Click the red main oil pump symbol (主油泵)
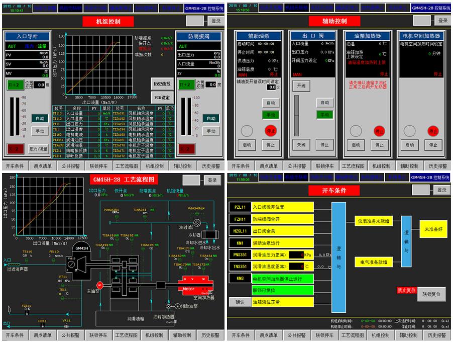This screenshot has width=453, height=343. [x=99, y=285]
